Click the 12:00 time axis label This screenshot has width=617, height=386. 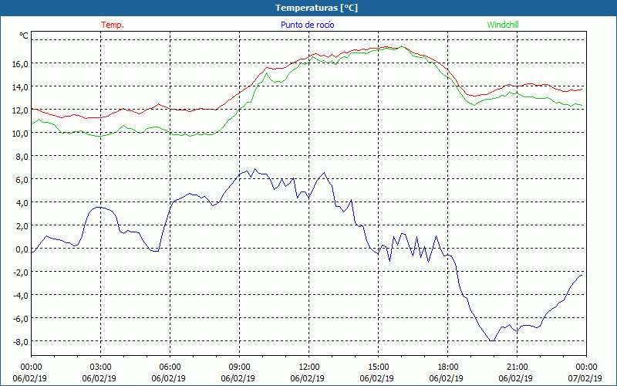click(x=309, y=367)
